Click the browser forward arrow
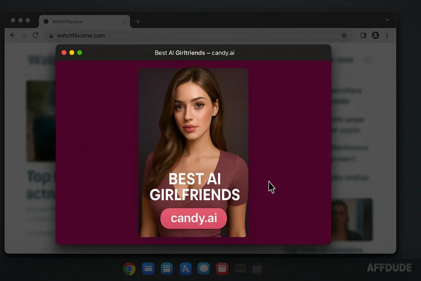 pos(24,35)
